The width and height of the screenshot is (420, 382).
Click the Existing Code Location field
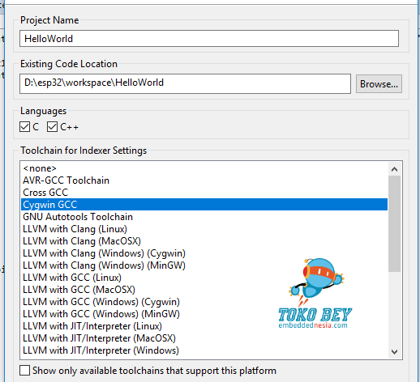click(x=185, y=83)
